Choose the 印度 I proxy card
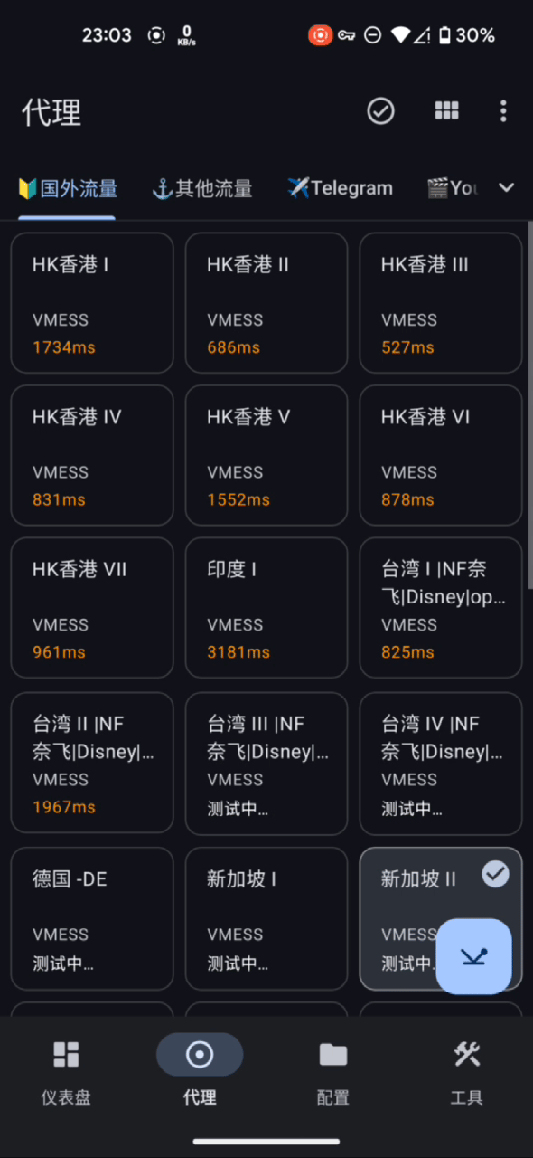This screenshot has height=1158, width=533. tap(266, 608)
